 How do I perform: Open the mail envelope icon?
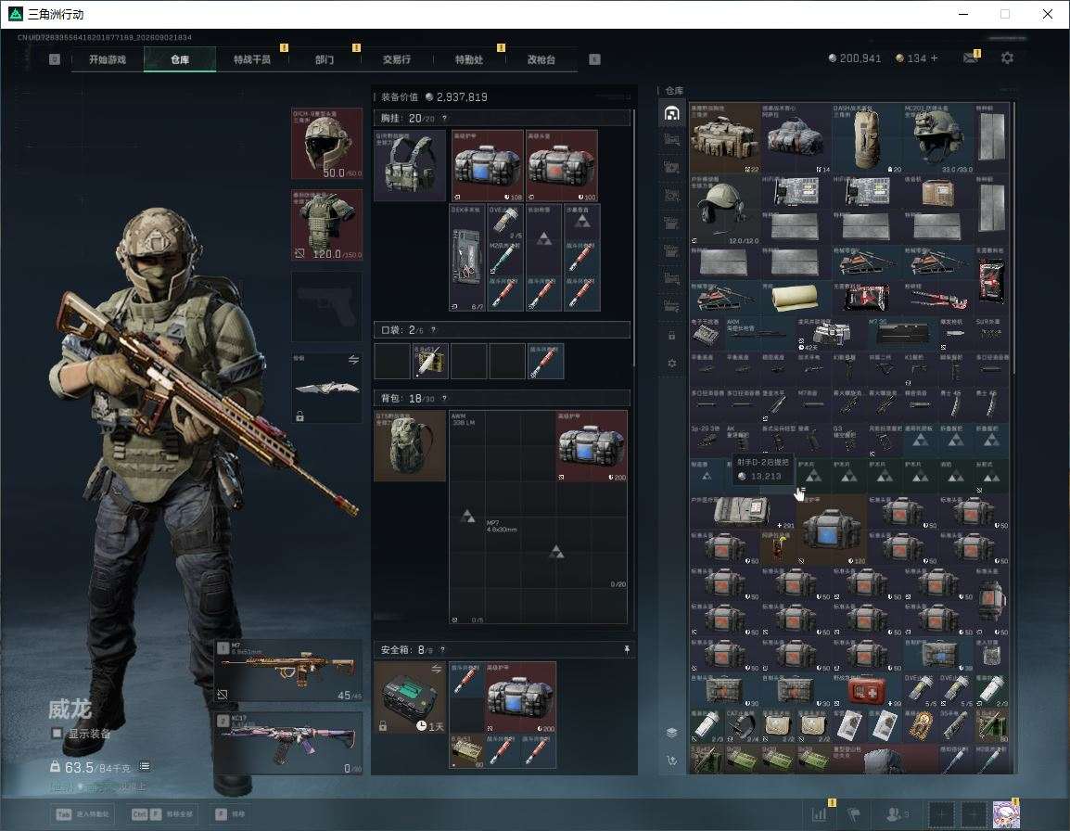(971, 58)
